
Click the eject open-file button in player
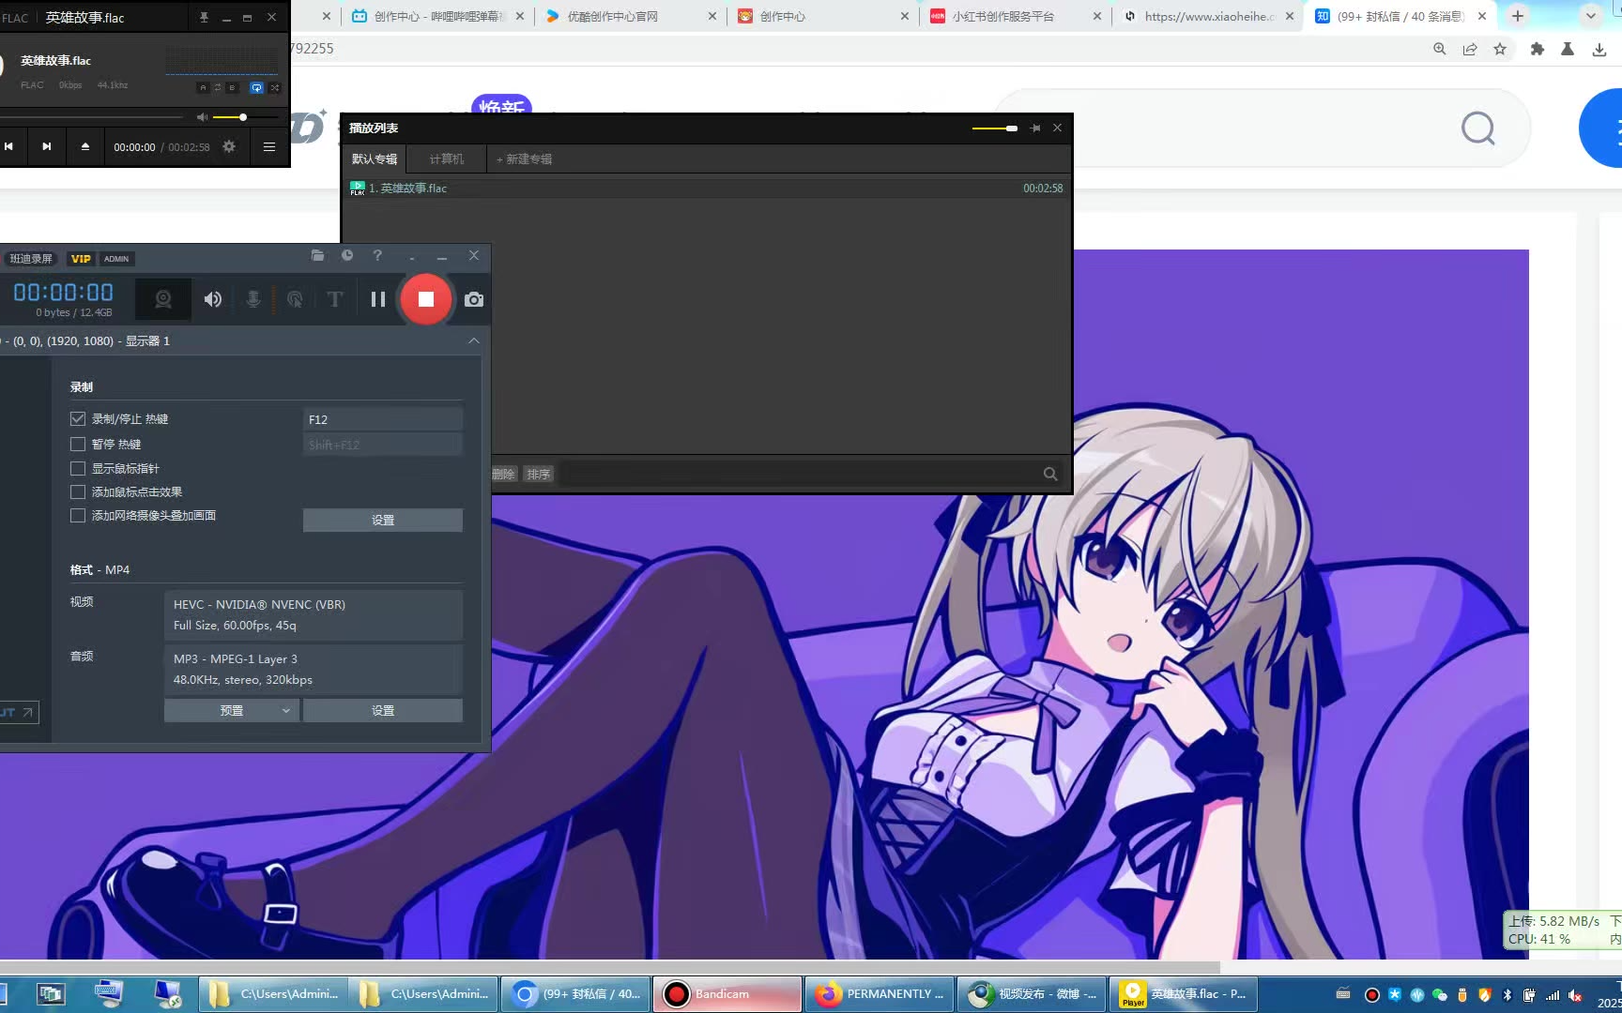click(x=84, y=146)
